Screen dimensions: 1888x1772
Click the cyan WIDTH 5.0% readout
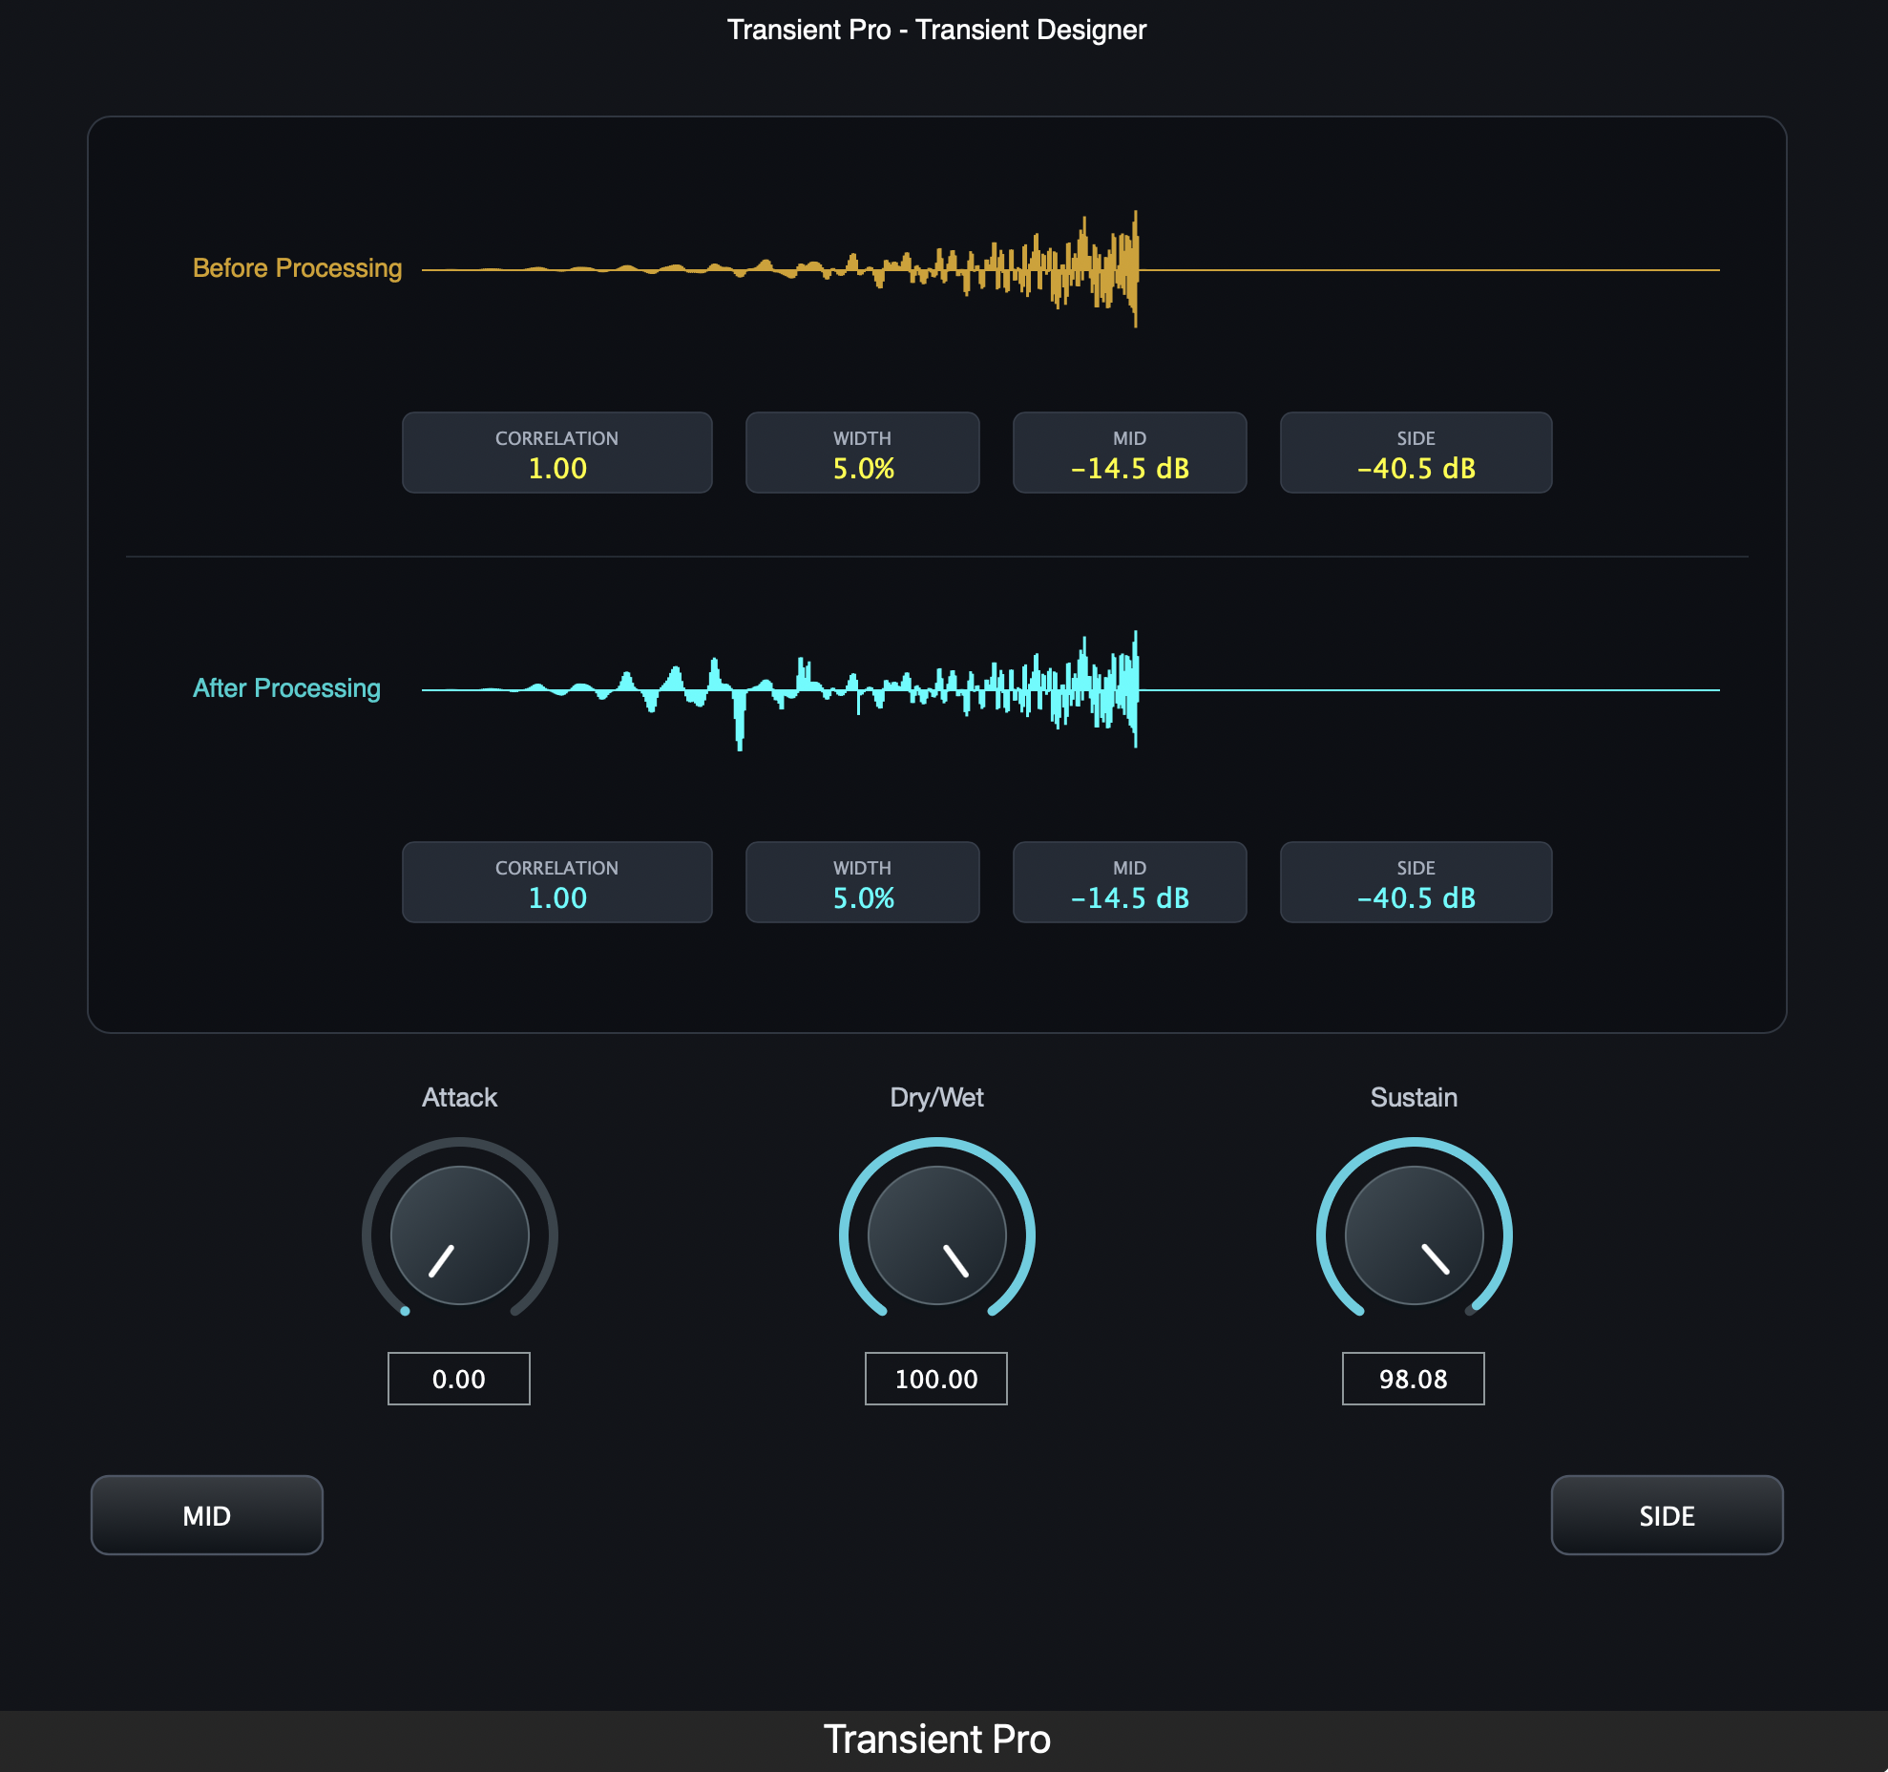point(863,882)
